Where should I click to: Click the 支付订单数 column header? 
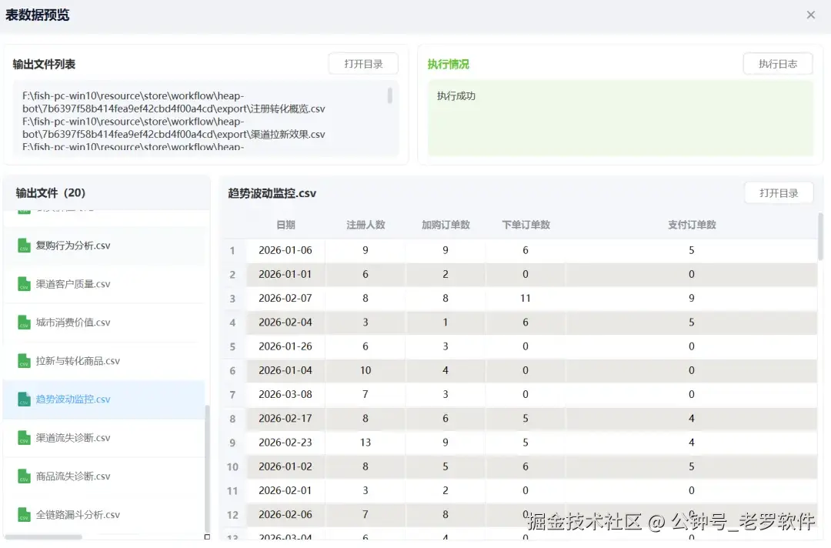point(691,225)
